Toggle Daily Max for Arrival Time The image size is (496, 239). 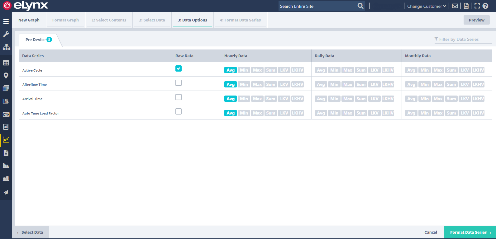click(348, 99)
